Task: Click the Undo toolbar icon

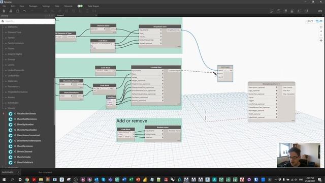Action: point(25,11)
